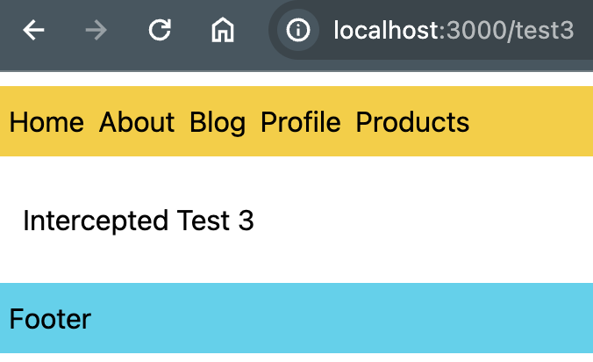
Task: Reload the page with the refresh icon
Action: [160, 30]
